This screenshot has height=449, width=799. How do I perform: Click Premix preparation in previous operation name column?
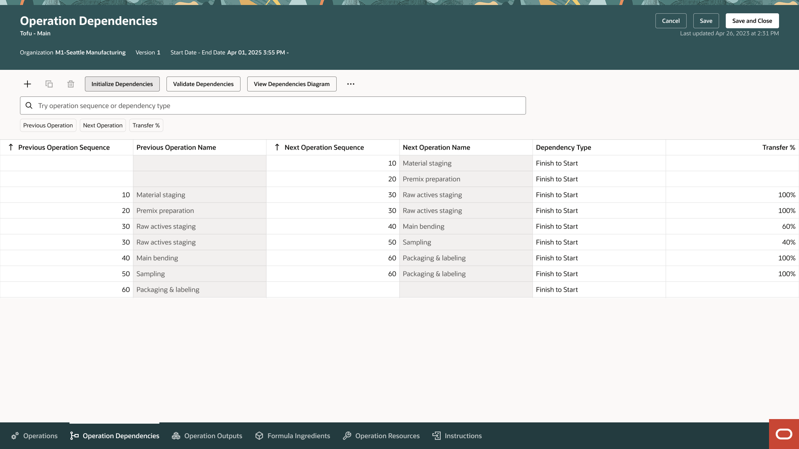tap(200, 211)
